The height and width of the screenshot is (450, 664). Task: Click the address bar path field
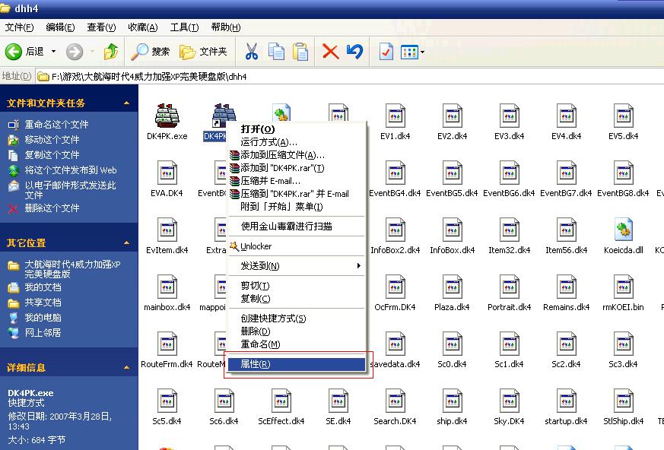pos(304,77)
